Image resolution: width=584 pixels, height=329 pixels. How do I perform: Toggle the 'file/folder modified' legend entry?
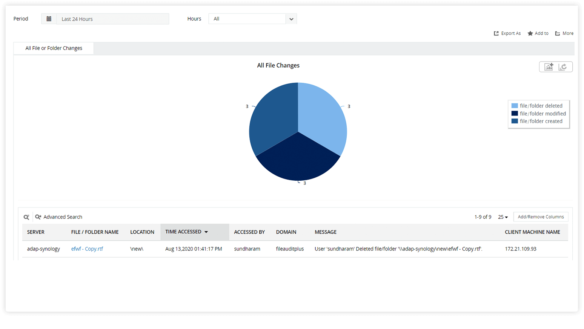[541, 113]
